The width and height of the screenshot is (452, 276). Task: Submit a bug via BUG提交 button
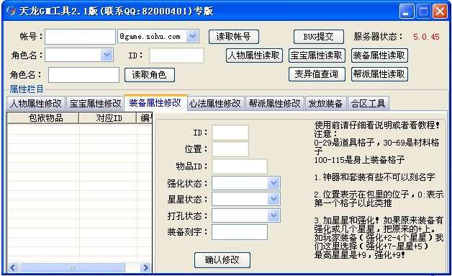pos(319,37)
